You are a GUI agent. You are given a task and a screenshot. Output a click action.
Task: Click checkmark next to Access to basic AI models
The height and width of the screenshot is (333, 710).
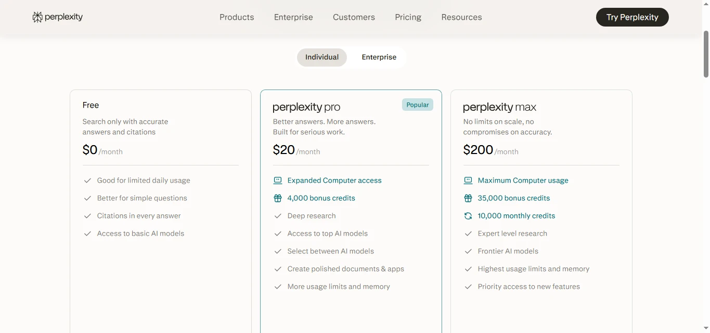87,234
